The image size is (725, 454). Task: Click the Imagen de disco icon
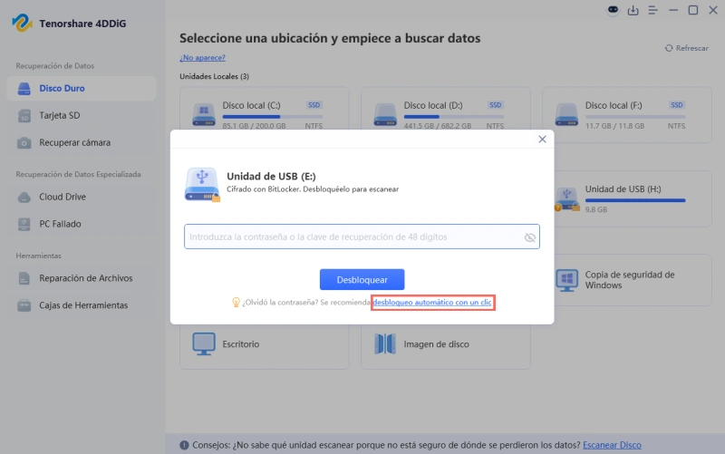click(x=385, y=344)
